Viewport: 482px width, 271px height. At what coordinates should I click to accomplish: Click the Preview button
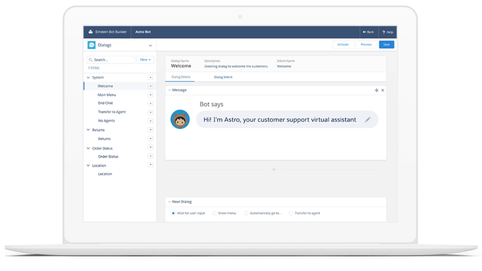(366, 44)
